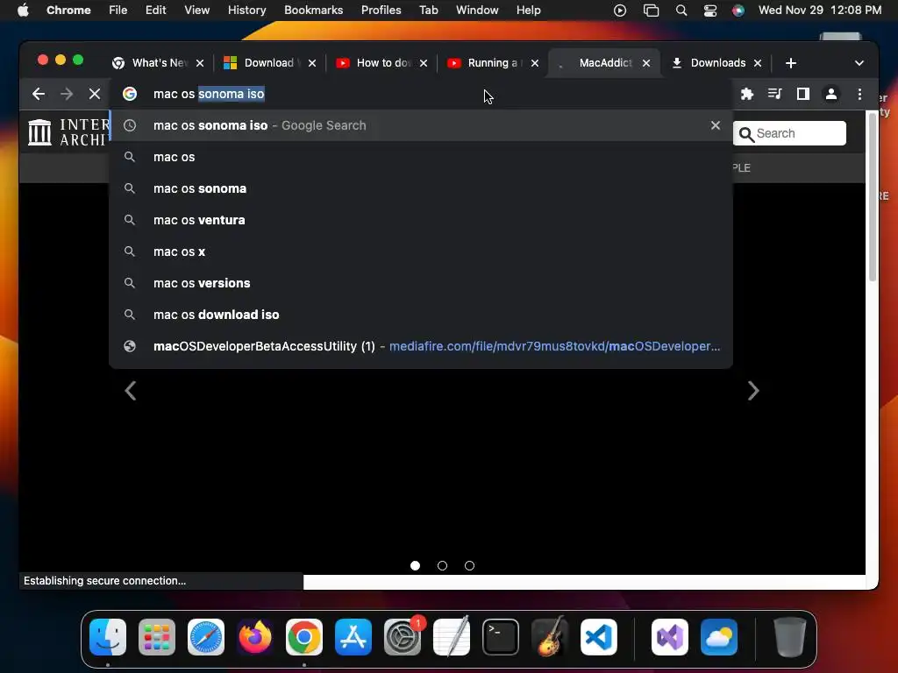The image size is (898, 673).
Task: Open Finder from the Dock
Action: click(x=108, y=637)
